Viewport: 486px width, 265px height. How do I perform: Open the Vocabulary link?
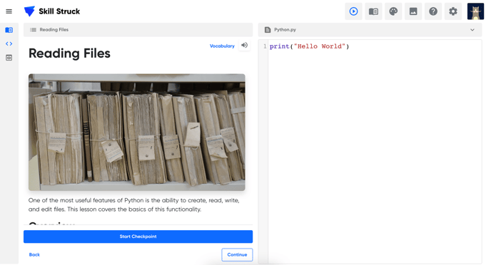click(222, 46)
